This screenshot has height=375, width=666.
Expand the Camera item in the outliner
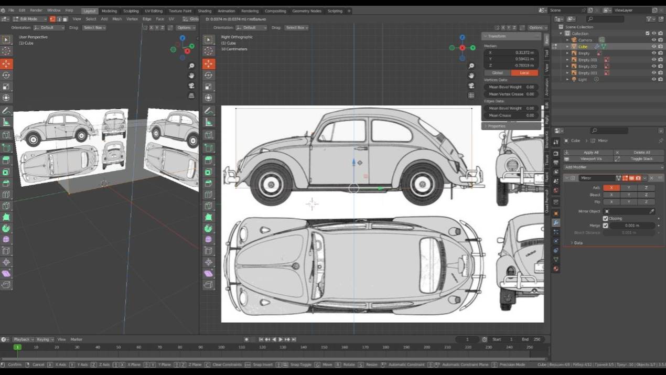(x=567, y=40)
